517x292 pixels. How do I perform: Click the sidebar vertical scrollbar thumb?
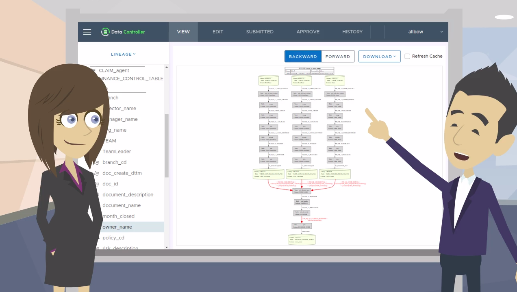pyautogui.click(x=166, y=145)
